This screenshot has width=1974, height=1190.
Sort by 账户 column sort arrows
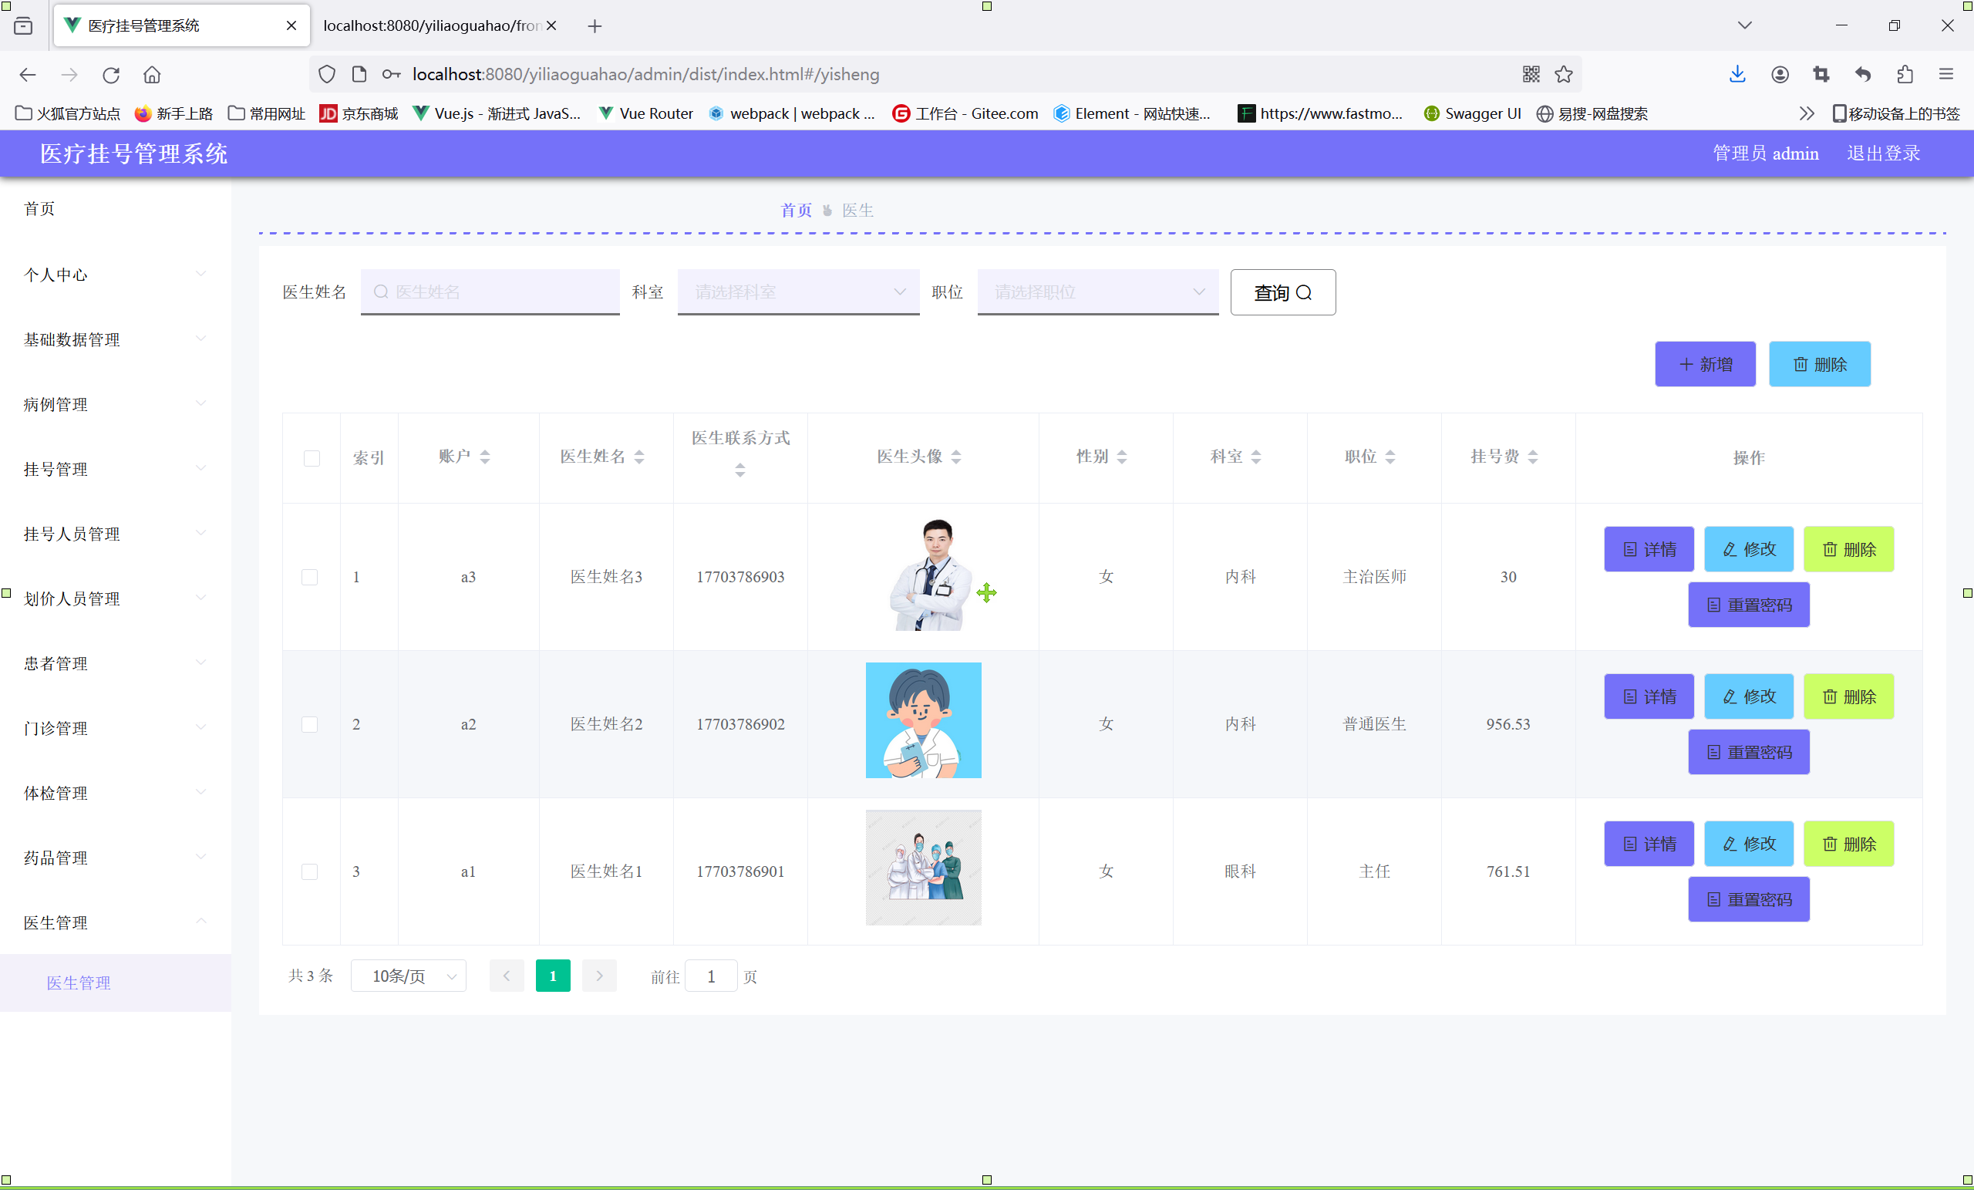(x=485, y=457)
